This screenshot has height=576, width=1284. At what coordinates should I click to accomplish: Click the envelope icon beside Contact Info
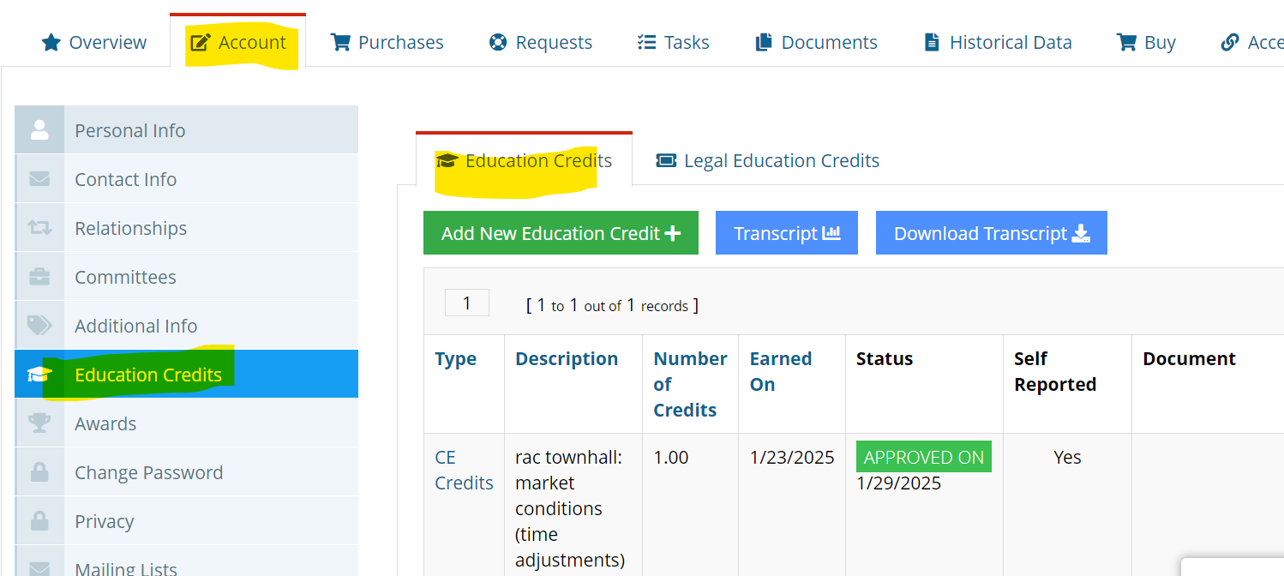[39, 179]
